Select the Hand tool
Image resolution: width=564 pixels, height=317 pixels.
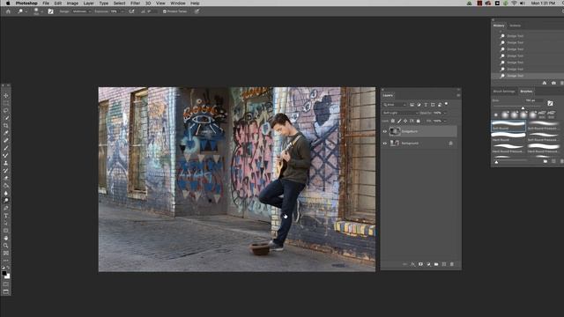[x=6, y=239]
